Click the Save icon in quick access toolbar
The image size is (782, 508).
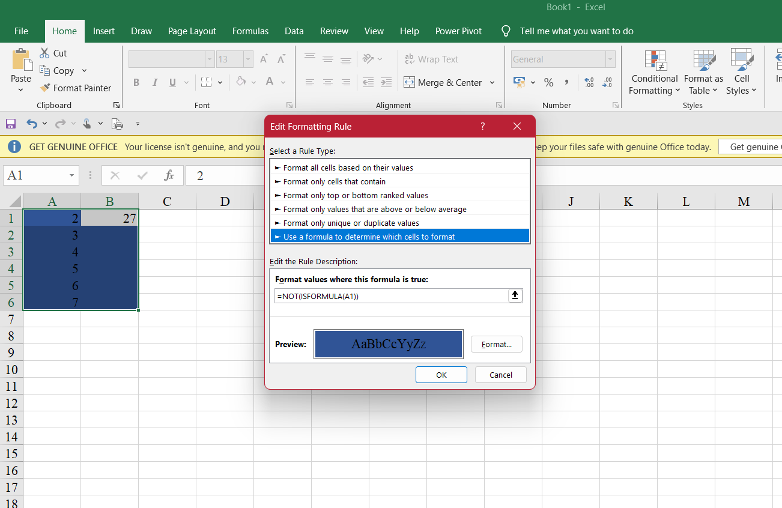coord(11,124)
